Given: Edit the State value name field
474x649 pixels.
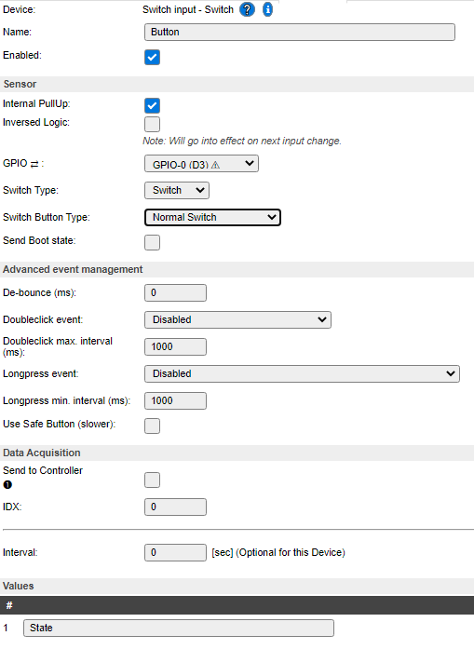Looking at the screenshot, I should pyautogui.click(x=179, y=628).
